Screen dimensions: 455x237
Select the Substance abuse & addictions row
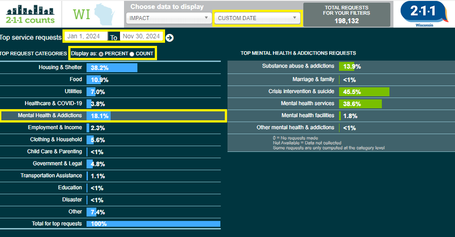pyautogui.click(x=341, y=67)
